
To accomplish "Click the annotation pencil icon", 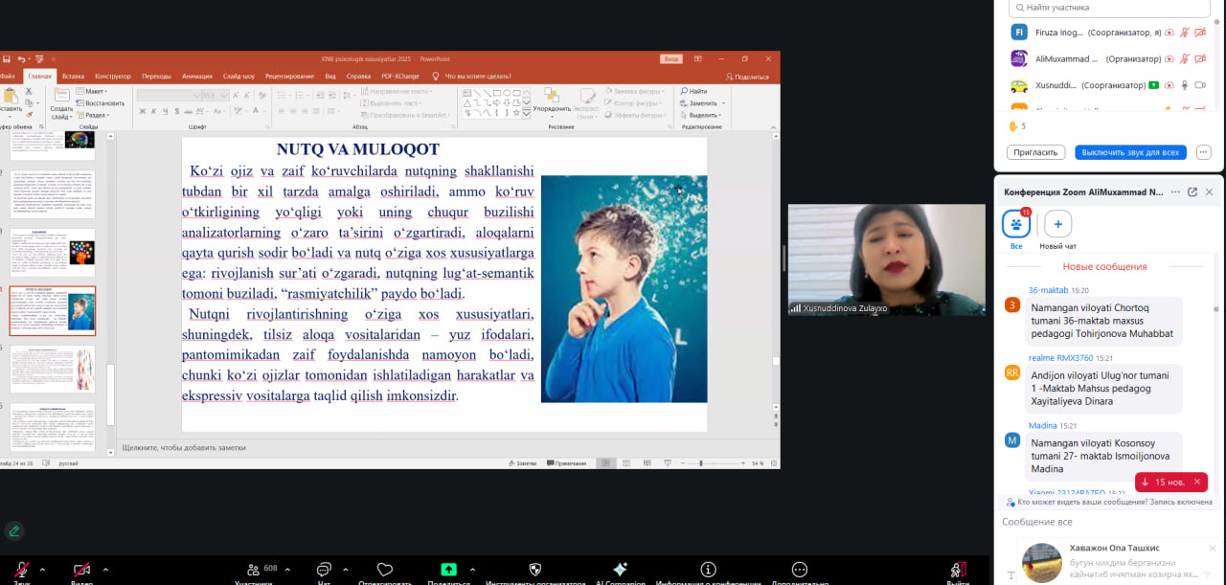I will click(x=13, y=530).
